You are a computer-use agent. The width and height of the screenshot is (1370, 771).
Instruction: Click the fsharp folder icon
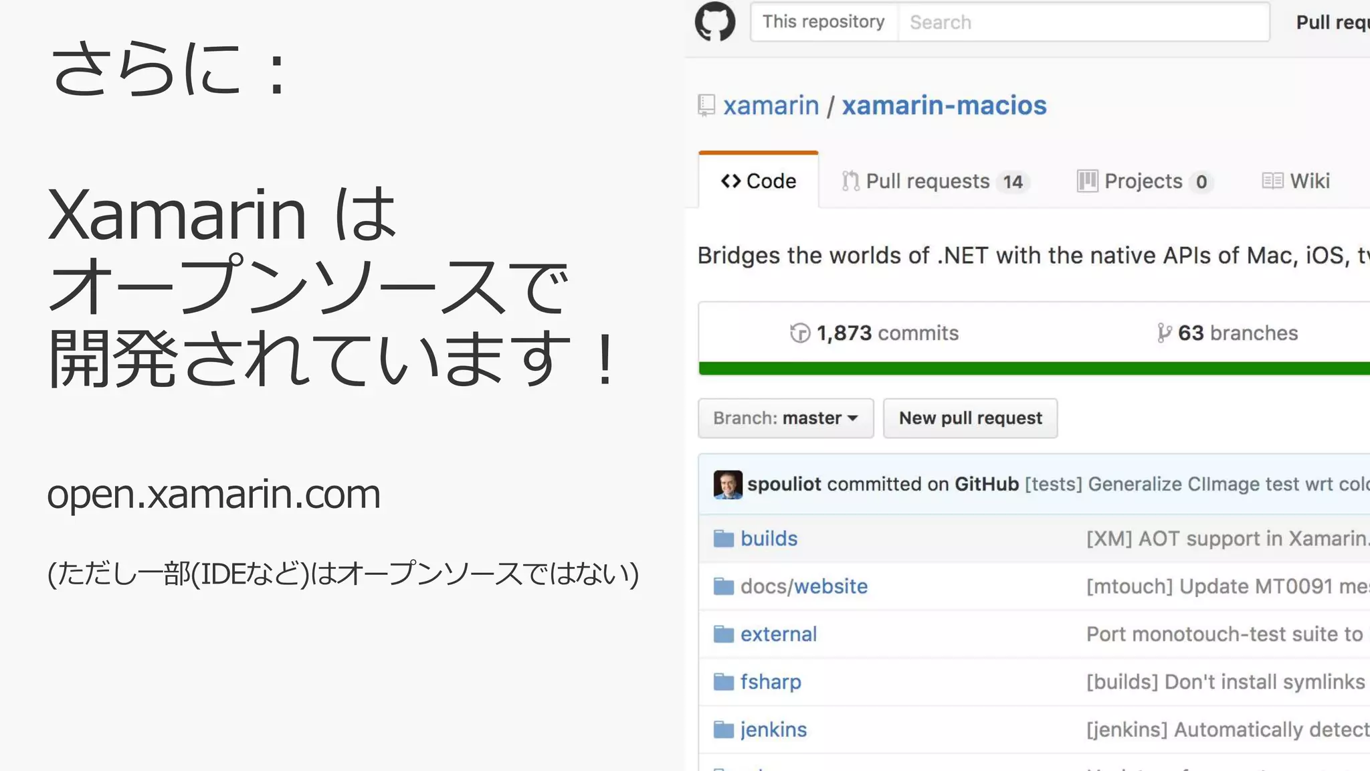723,682
